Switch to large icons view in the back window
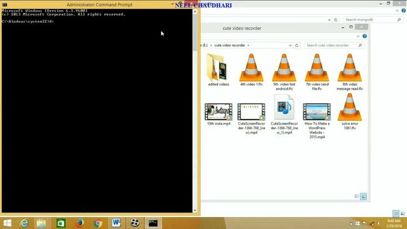Viewport: 407px width, 229px height. coord(403,214)
